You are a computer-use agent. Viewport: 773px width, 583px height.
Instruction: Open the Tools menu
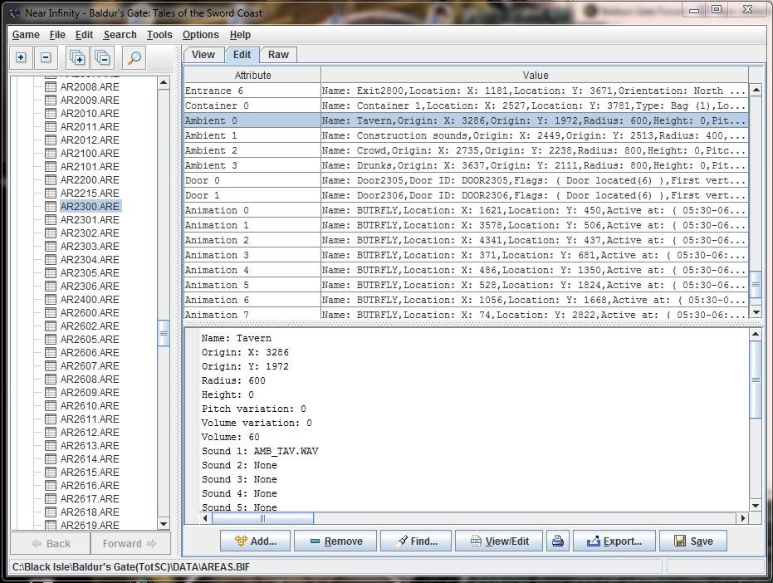159,35
